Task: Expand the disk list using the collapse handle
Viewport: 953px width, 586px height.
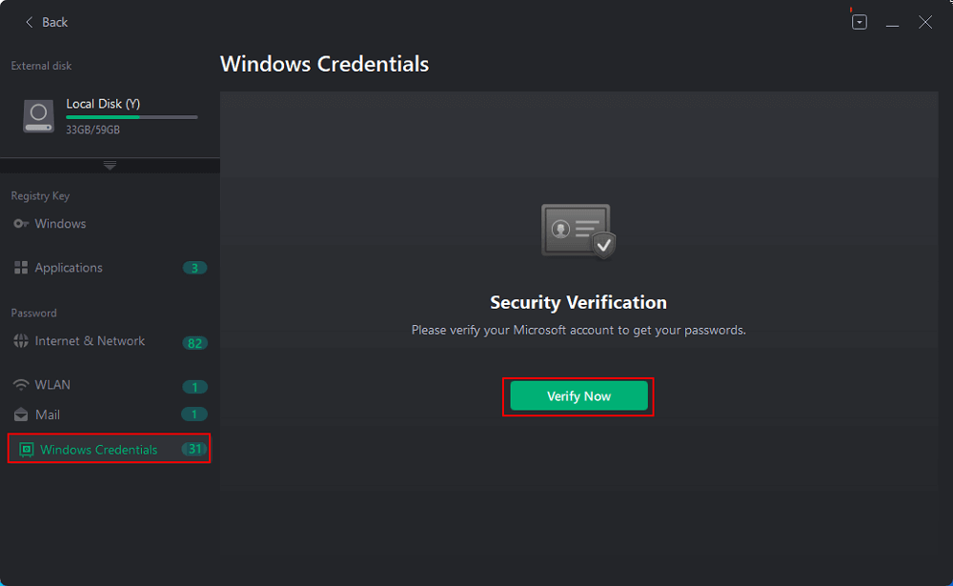Action: pos(110,166)
